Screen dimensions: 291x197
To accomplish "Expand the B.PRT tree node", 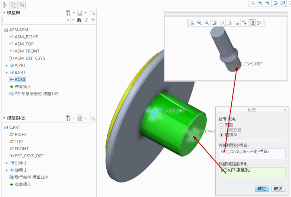I will coord(7,73).
